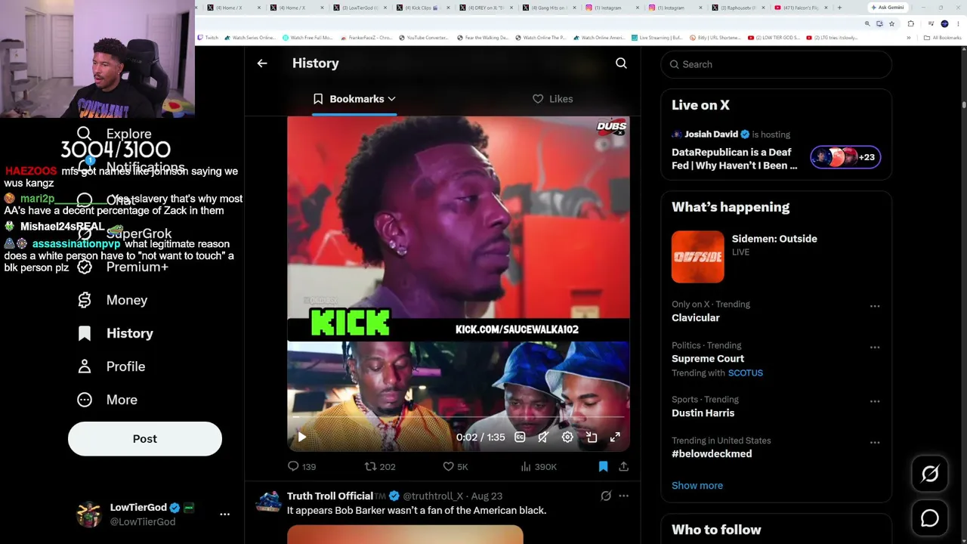This screenshot has height=544, width=967.
Task: Open more options for Supreme Court trend
Action: (875, 347)
